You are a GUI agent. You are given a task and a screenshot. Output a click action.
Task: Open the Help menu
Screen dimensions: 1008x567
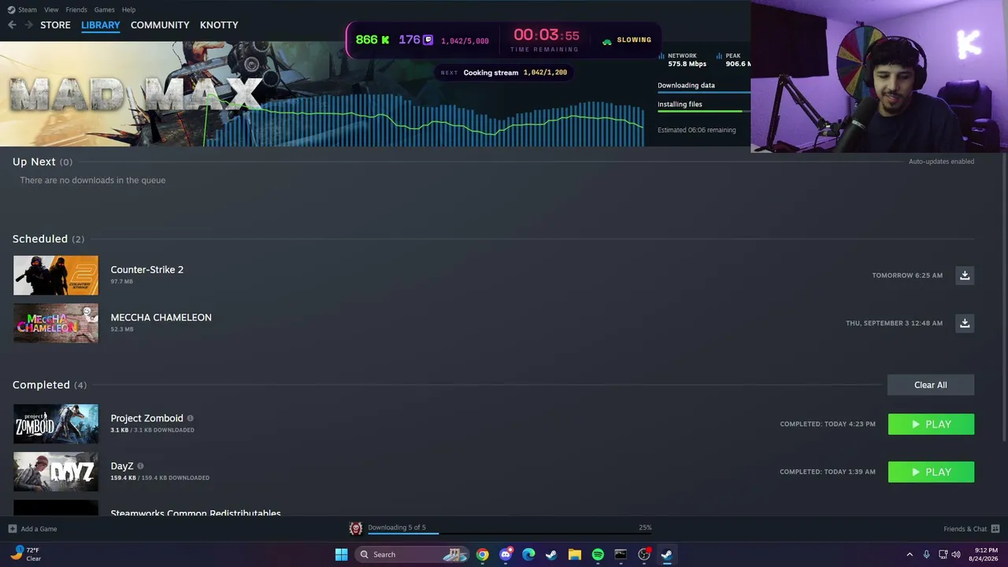point(128,9)
